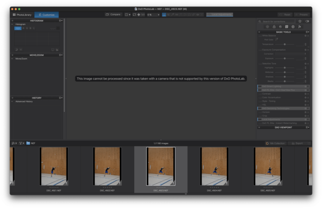Select the White Balance color picker
The height and width of the screenshot is (208, 322).
(x=277, y=39)
